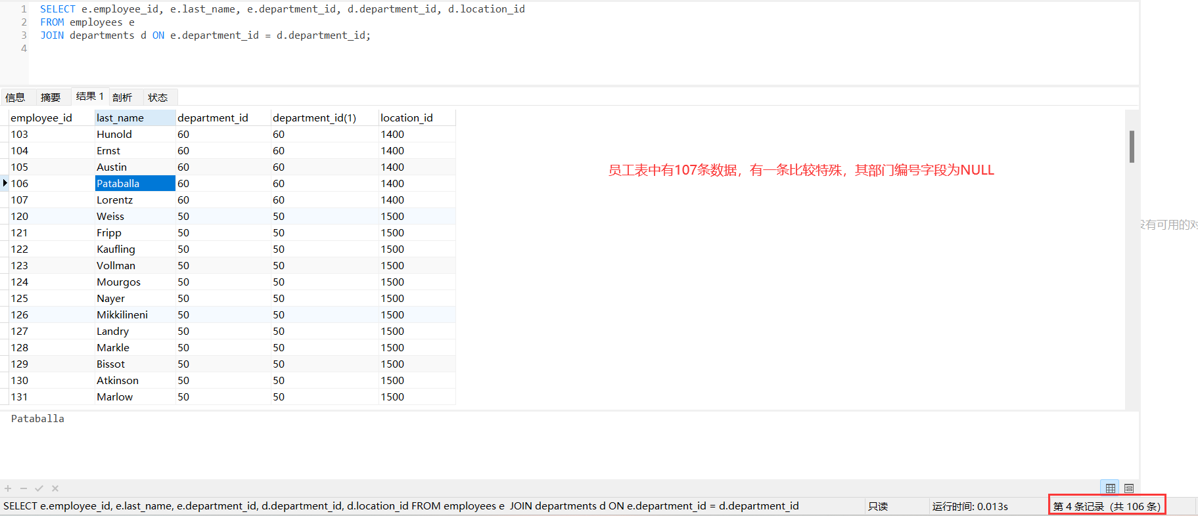The width and height of the screenshot is (1198, 516).
Task: Click the delete record minus icon
Action: (24, 488)
